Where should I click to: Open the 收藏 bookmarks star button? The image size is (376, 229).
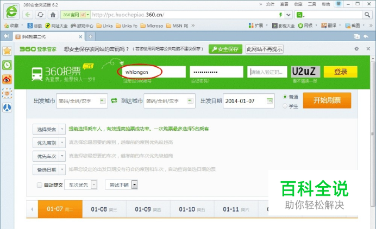[x=11, y=26]
